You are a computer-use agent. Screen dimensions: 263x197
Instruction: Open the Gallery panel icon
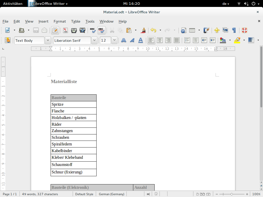point(225,30)
